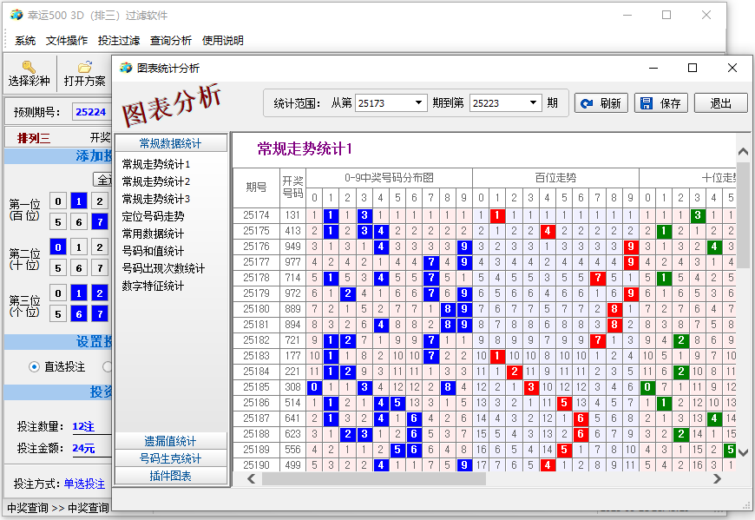Click the horizontal scrollbar right arrow
The width and height of the screenshot is (755, 520).
click(717, 478)
